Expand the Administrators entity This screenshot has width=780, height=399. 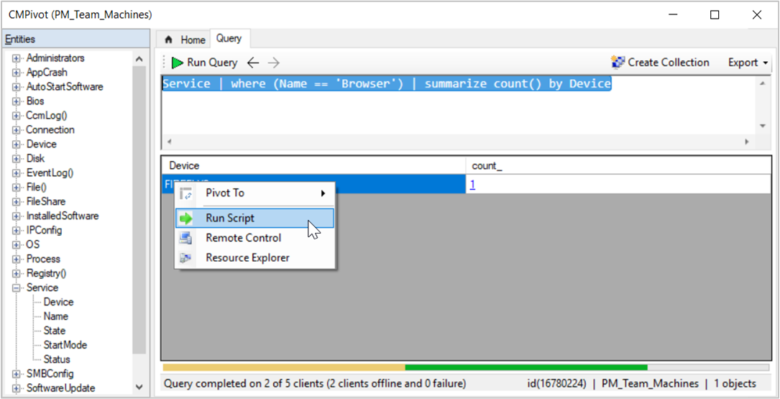pos(17,58)
